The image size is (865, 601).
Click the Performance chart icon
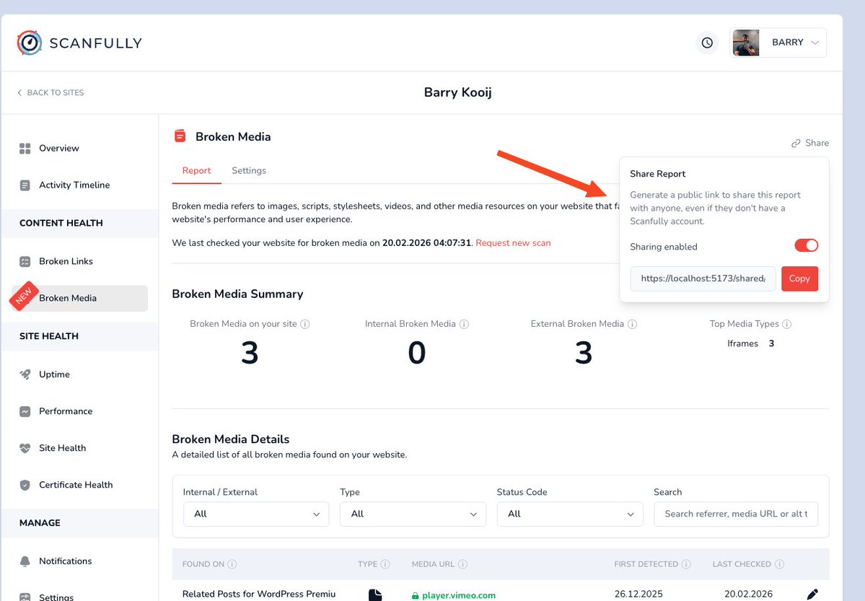[x=25, y=412]
